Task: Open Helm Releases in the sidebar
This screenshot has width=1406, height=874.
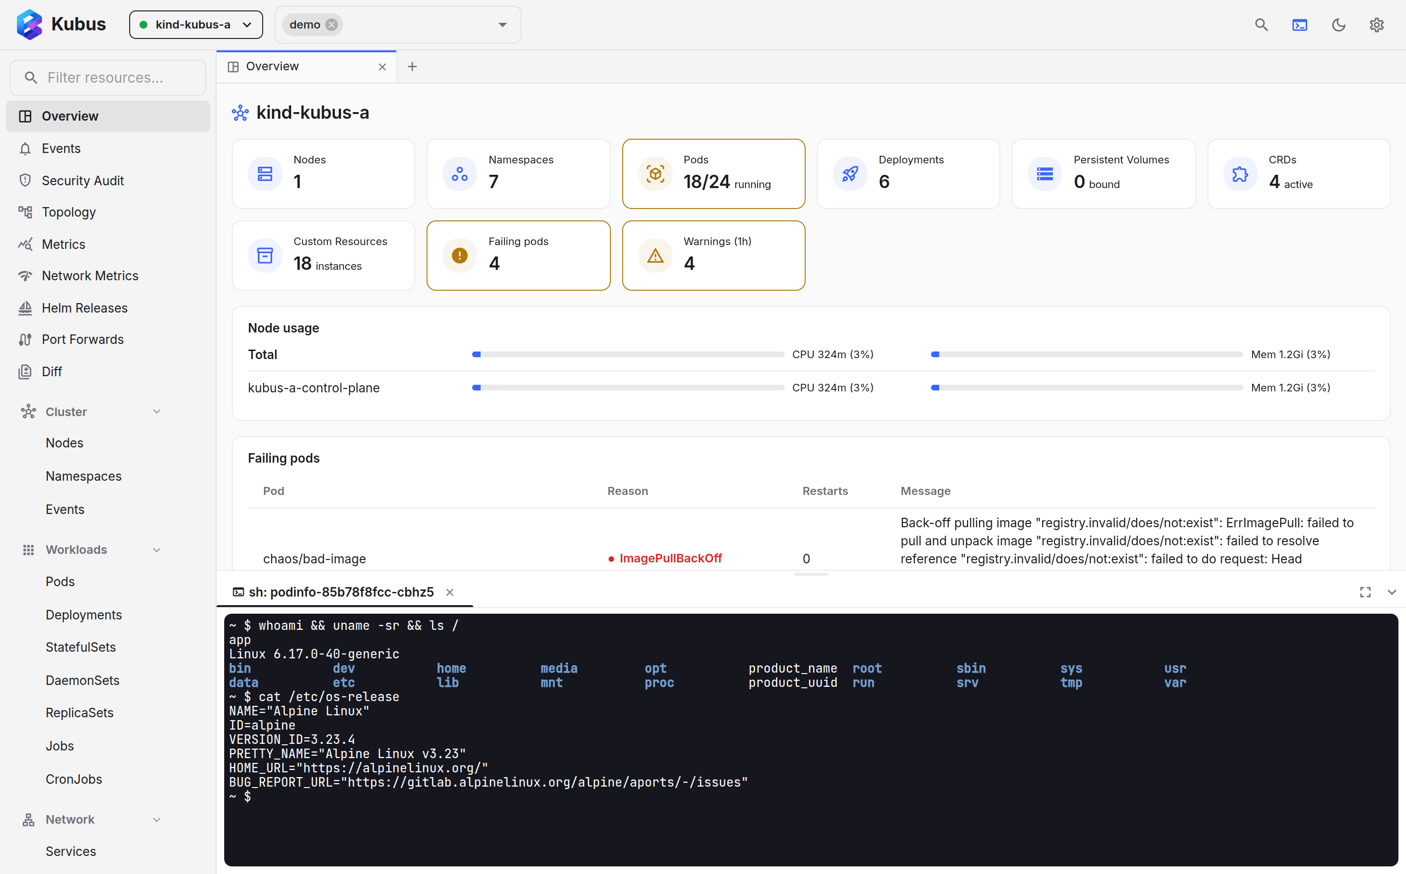Action: (x=108, y=308)
